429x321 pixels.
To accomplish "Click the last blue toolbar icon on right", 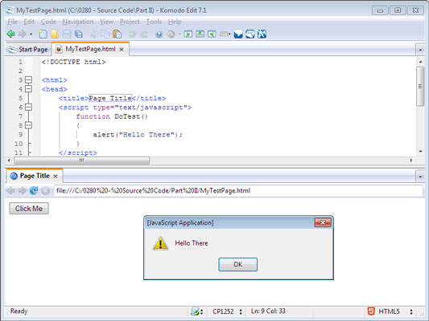I will click(x=262, y=34).
